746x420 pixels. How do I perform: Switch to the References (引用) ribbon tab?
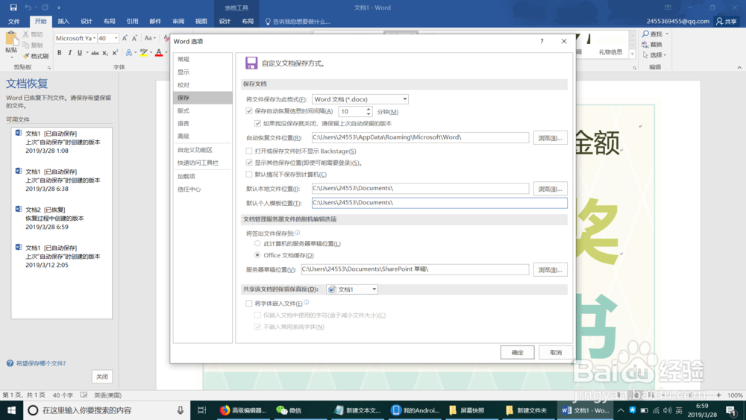coord(132,22)
